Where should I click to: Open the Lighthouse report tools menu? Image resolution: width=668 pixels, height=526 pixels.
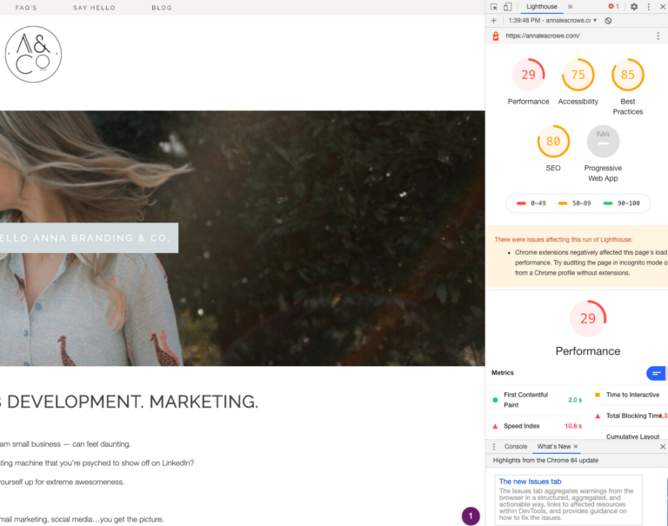(x=658, y=37)
